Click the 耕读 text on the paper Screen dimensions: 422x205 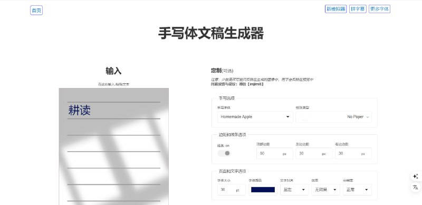[x=80, y=110]
